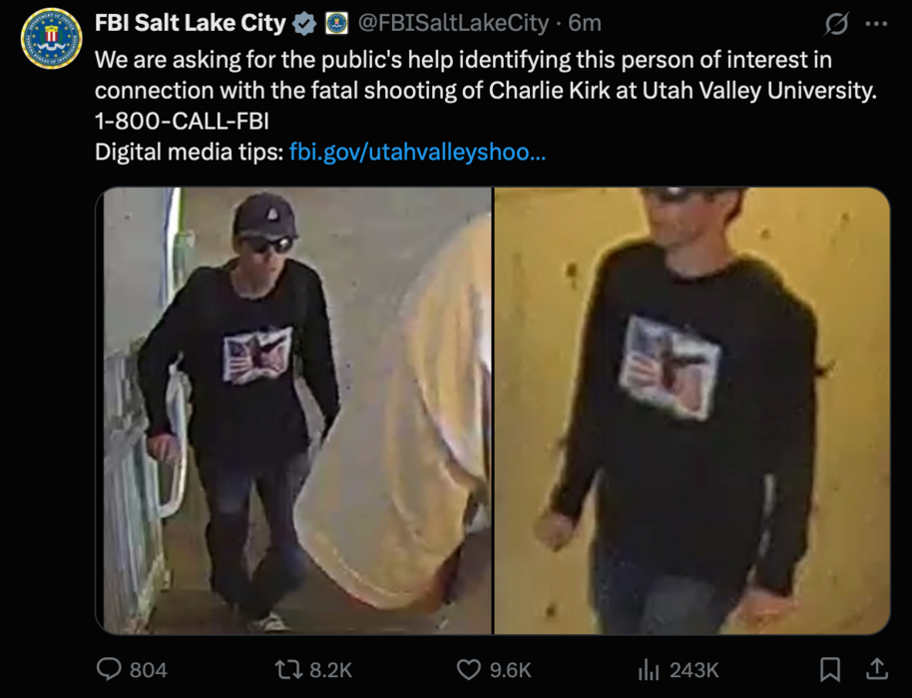Reply using the comment bubble icon
The image size is (912, 698).
click(x=109, y=669)
